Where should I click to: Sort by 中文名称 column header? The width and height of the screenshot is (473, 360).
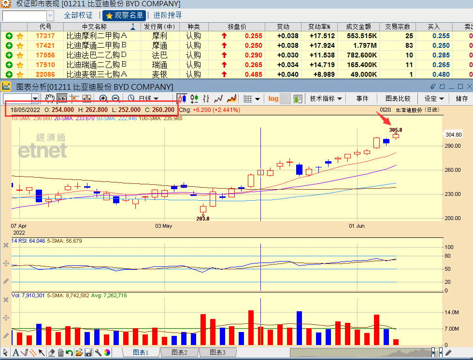(102, 27)
